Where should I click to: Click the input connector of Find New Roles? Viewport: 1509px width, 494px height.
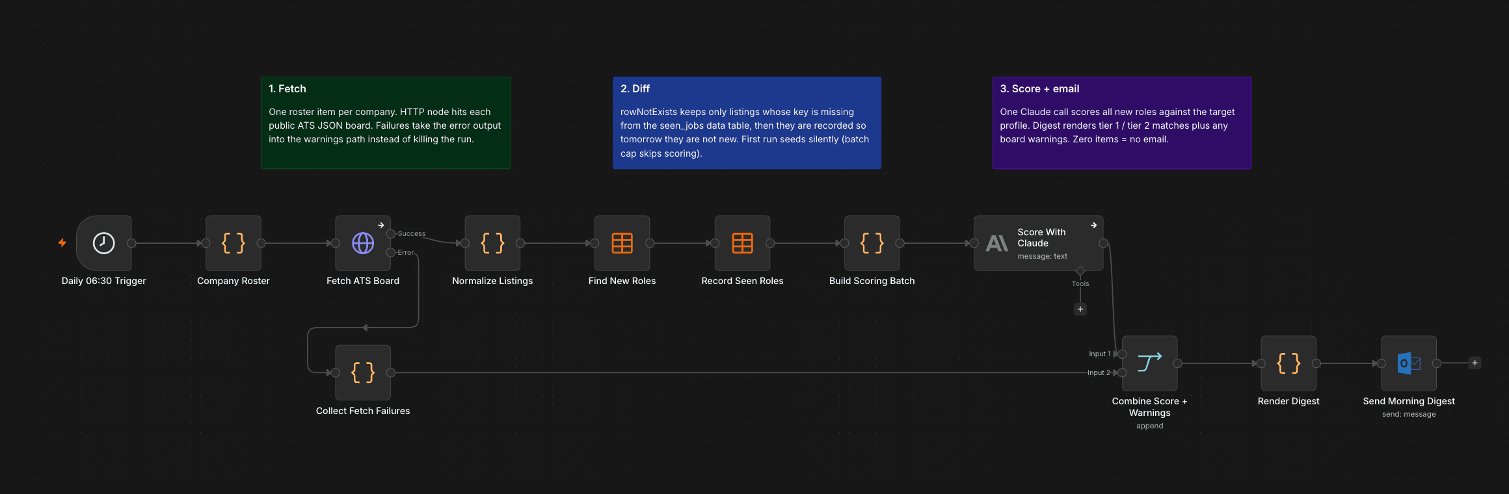click(594, 243)
